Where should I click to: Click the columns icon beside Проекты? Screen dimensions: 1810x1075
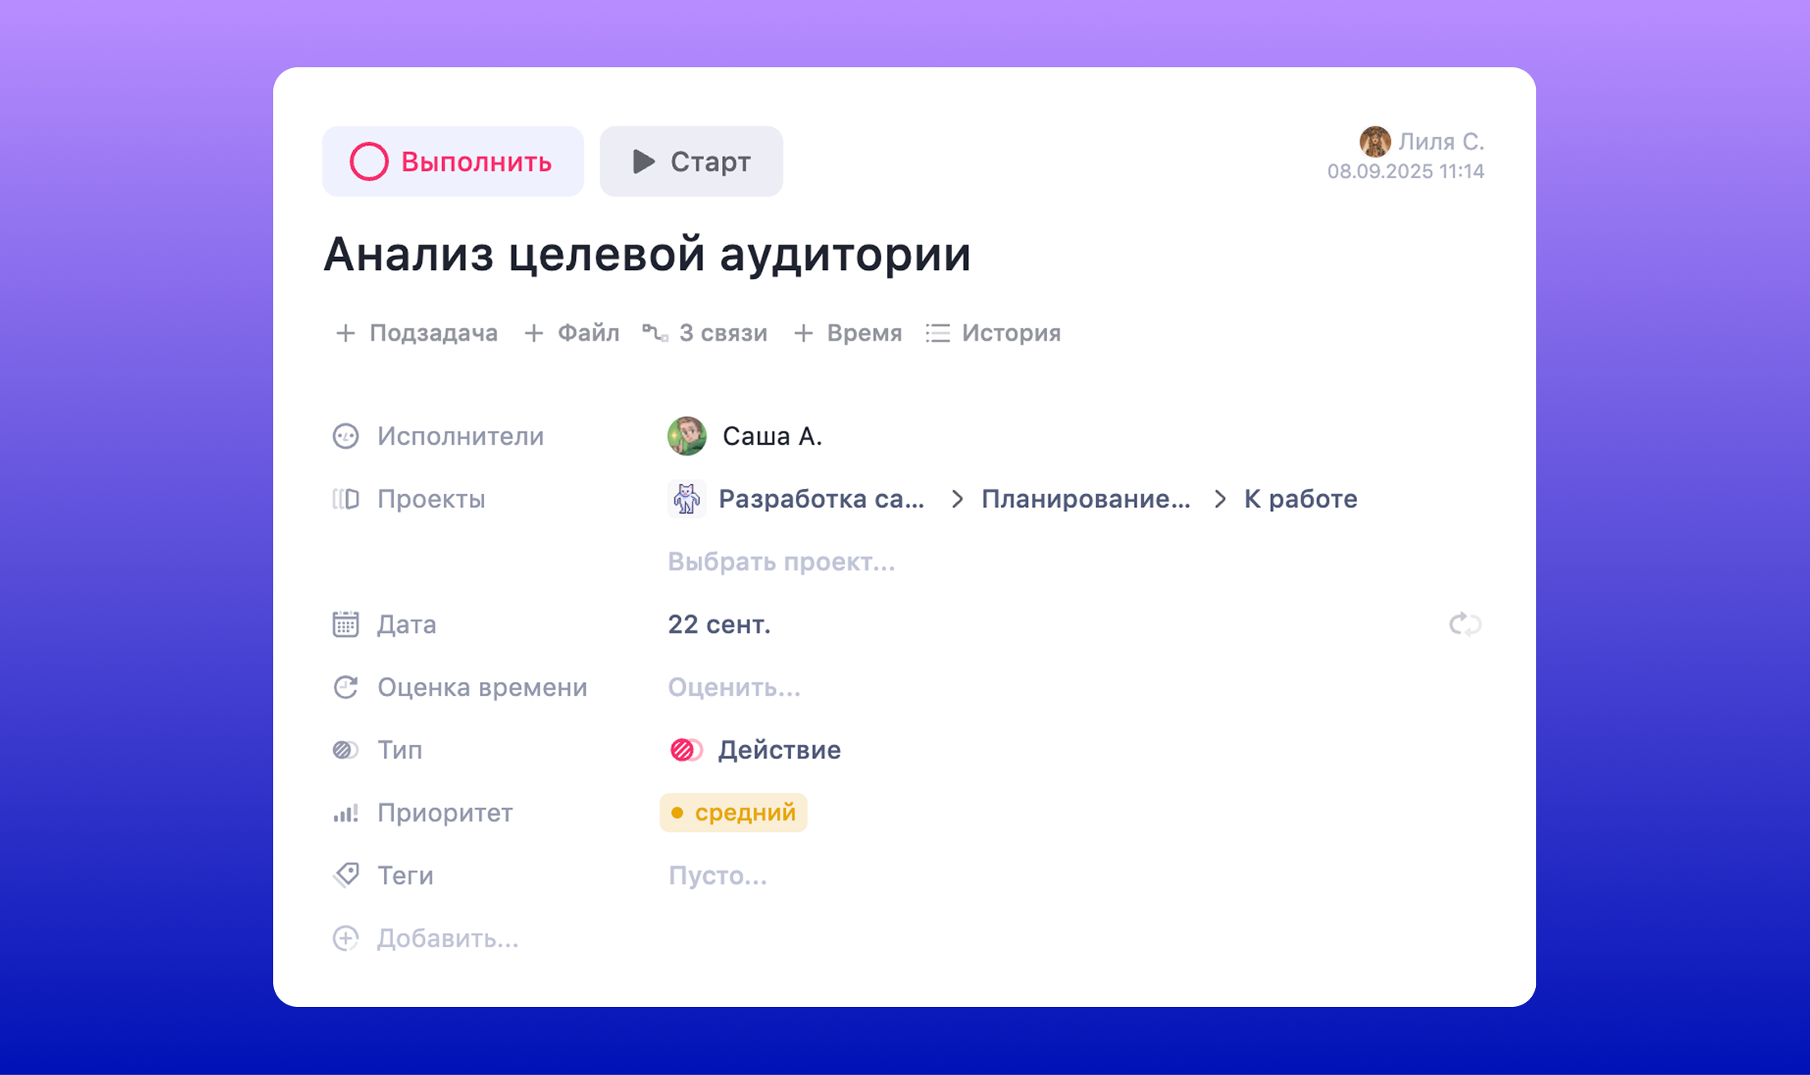345,499
